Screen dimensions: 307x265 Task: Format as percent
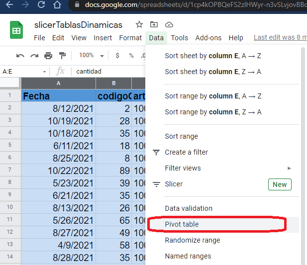coord(131,56)
